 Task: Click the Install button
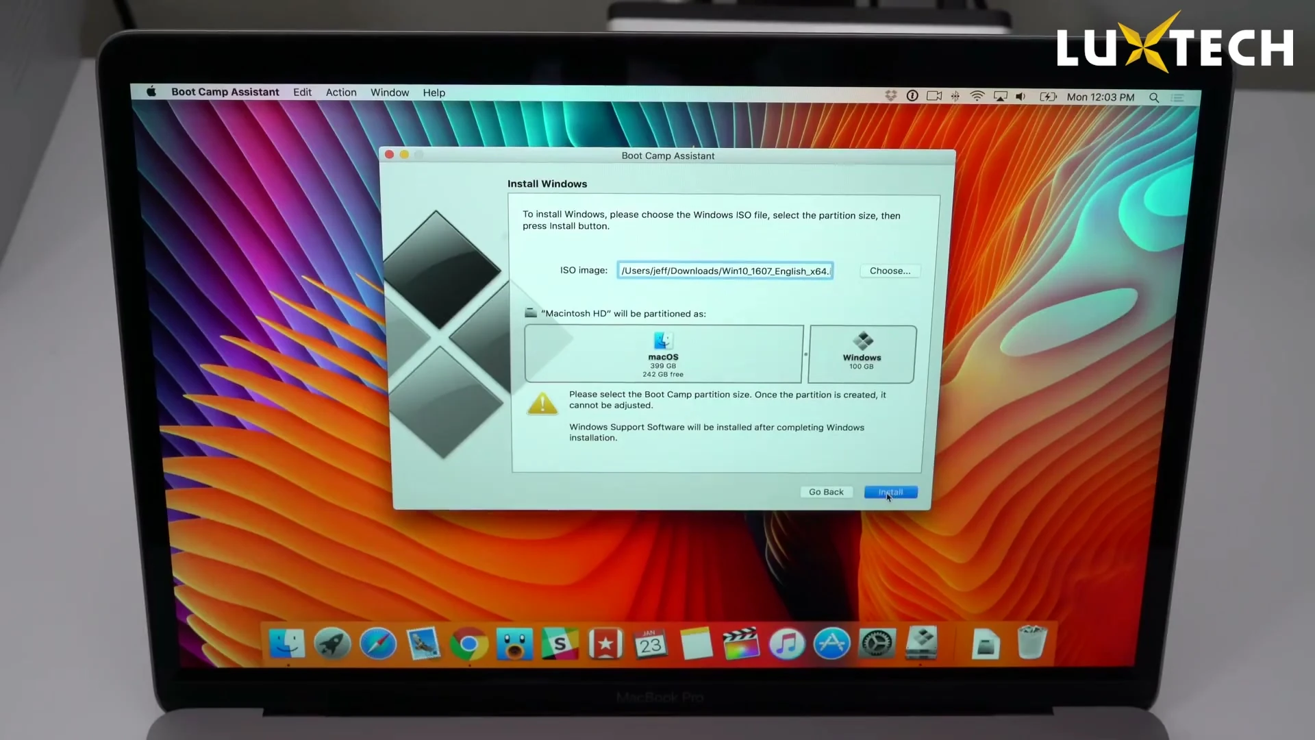(890, 492)
